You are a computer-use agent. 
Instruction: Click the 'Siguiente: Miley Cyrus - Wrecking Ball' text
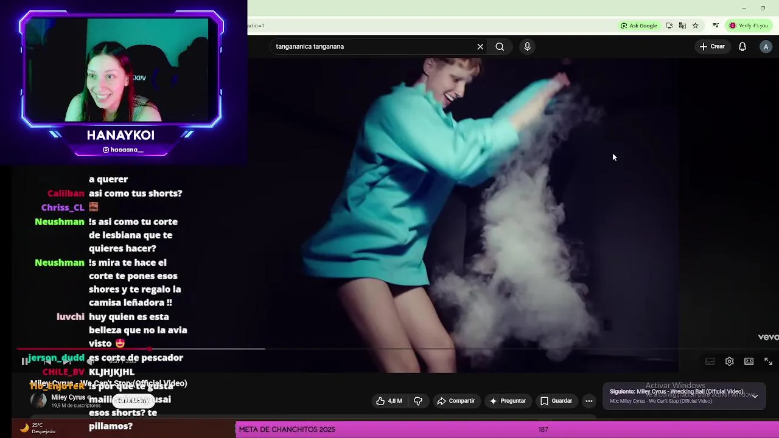(x=676, y=392)
